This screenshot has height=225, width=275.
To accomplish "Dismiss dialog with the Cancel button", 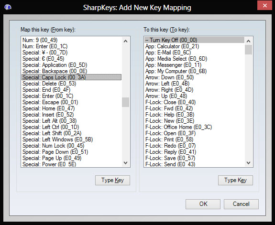I will click(x=241, y=204).
